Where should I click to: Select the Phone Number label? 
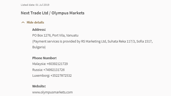click(44, 58)
